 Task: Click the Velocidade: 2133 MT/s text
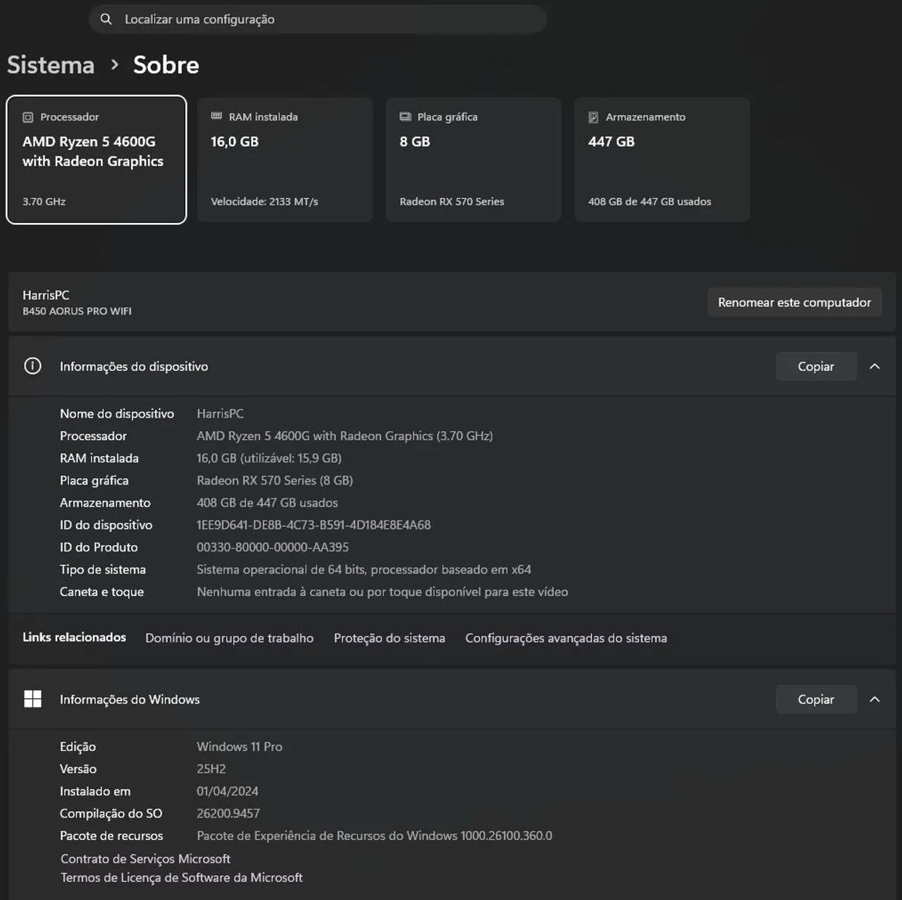(264, 202)
